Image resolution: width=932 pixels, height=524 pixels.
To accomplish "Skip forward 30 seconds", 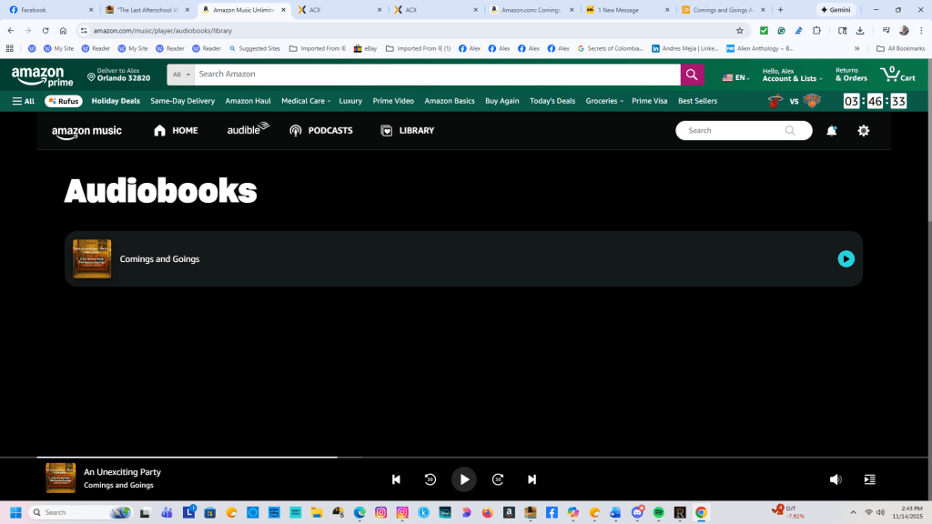I will tap(498, 479).
